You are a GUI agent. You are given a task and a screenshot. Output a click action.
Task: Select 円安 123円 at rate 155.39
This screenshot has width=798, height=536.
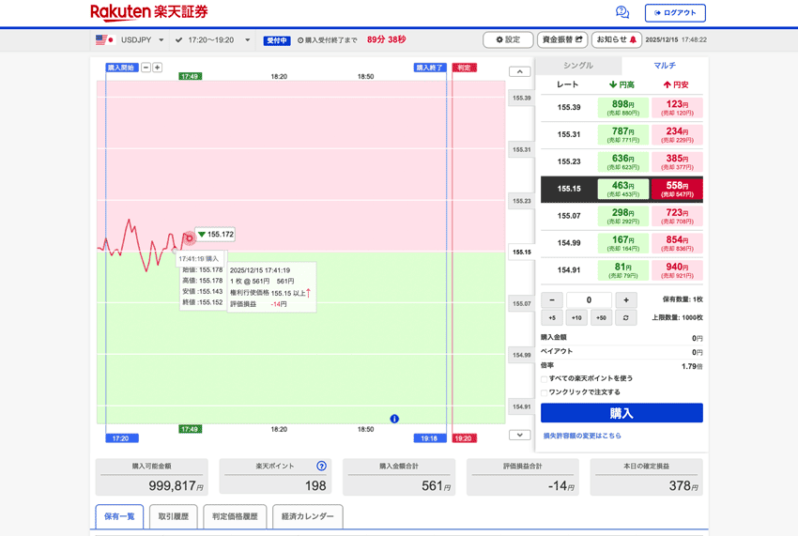pos(677,107)
